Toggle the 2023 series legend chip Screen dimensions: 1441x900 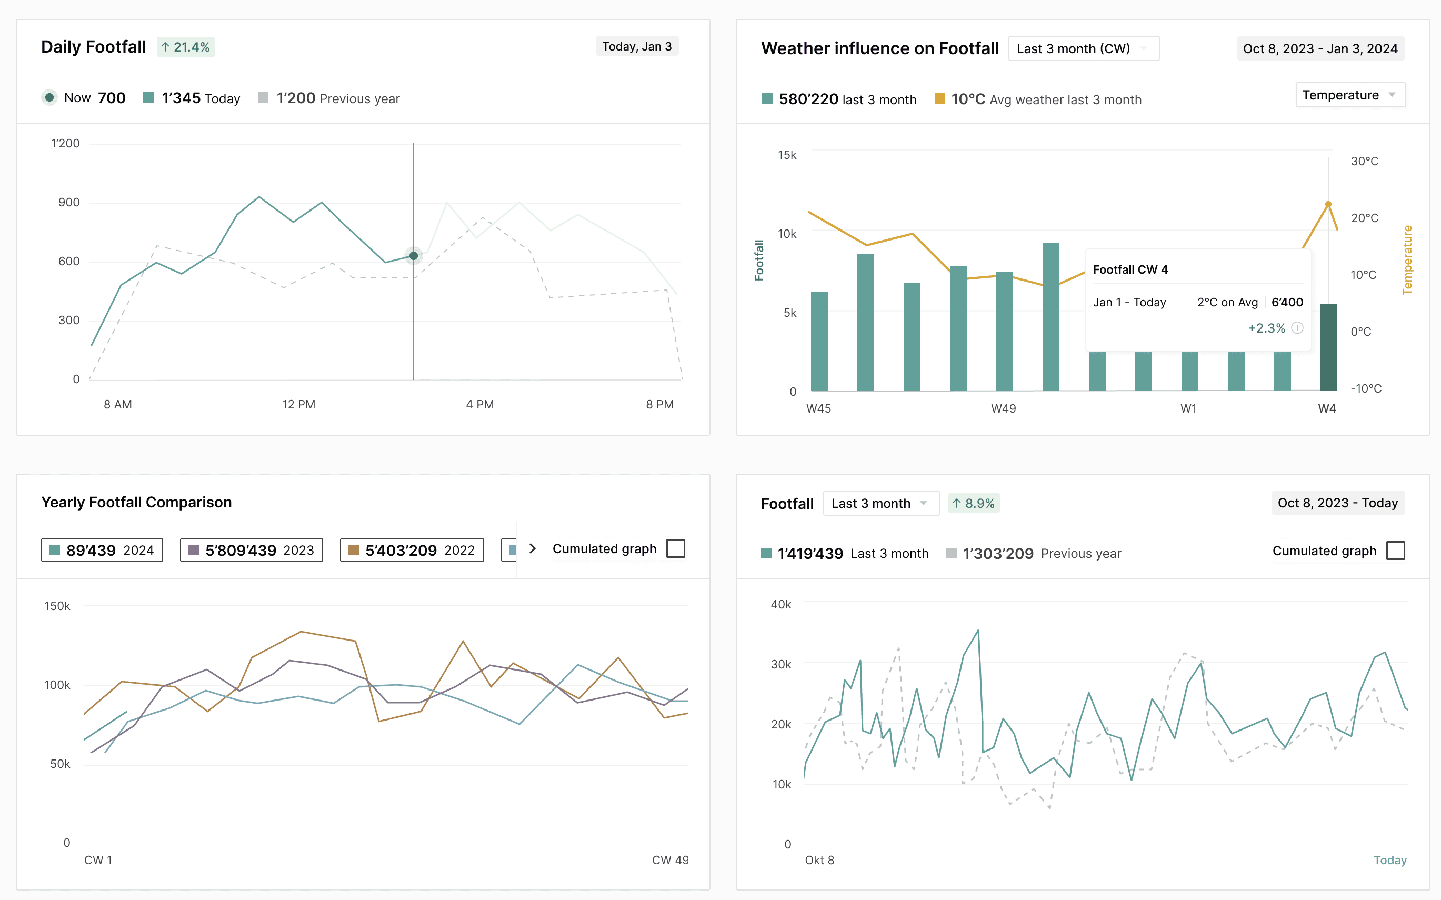pos(251,550)
